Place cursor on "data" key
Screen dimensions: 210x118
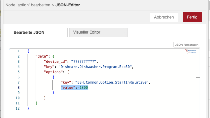(42, 56)
